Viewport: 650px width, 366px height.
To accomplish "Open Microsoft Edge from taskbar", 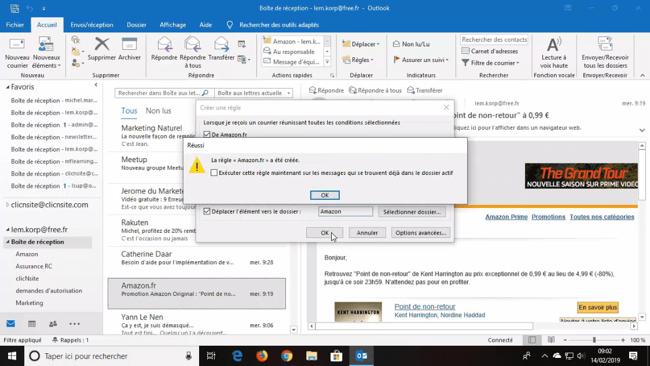I will tap(237, 356).
